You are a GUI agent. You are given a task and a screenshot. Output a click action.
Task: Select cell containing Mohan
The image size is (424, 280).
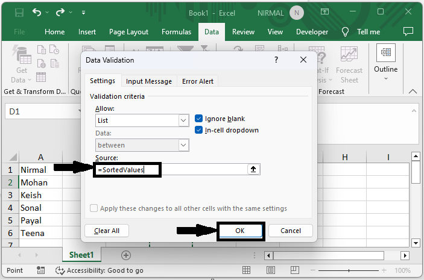point(40,182)
